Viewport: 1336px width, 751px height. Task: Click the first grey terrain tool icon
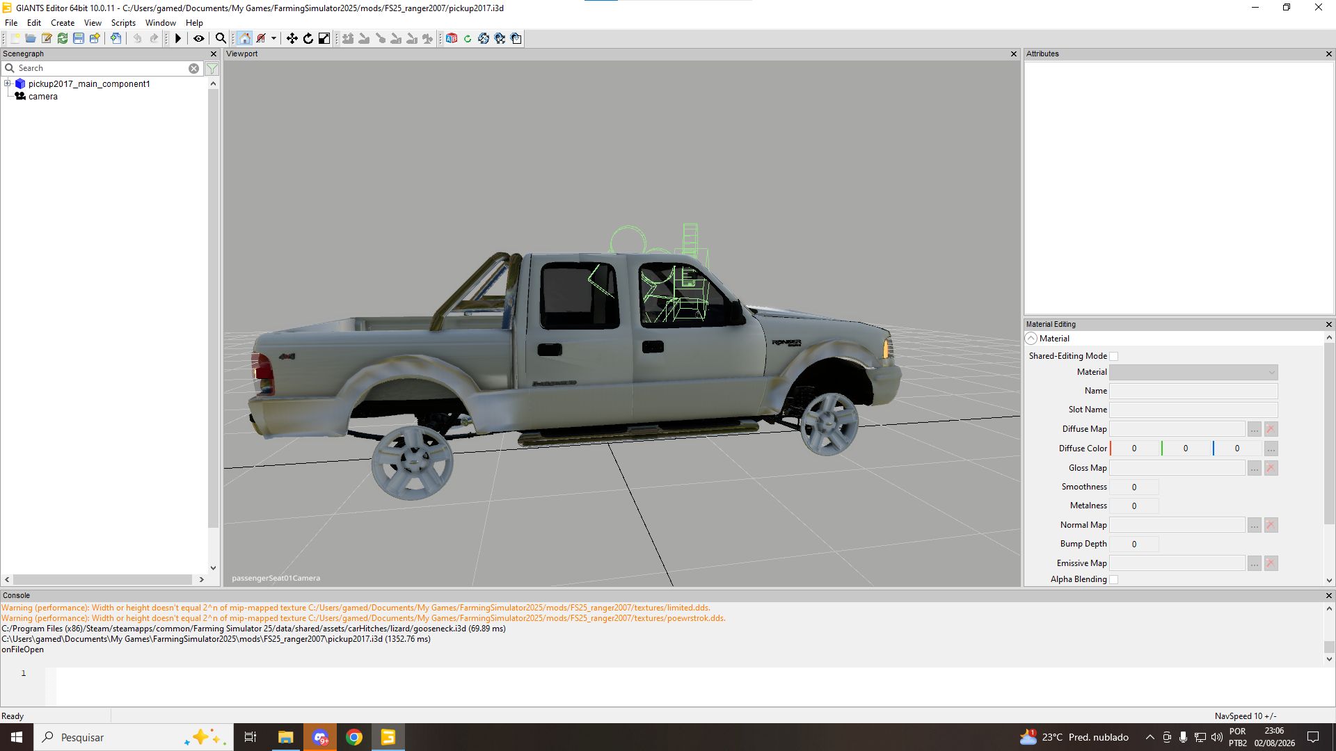[x=348, y=38]
